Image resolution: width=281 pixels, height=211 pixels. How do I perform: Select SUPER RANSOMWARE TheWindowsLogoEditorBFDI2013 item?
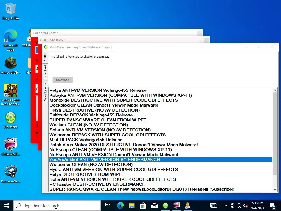pyautogui.click(x=161, y=189)
